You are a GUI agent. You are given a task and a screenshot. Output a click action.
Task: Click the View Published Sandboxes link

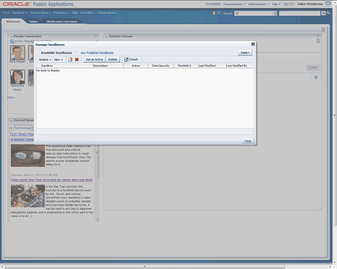[96, 53]
